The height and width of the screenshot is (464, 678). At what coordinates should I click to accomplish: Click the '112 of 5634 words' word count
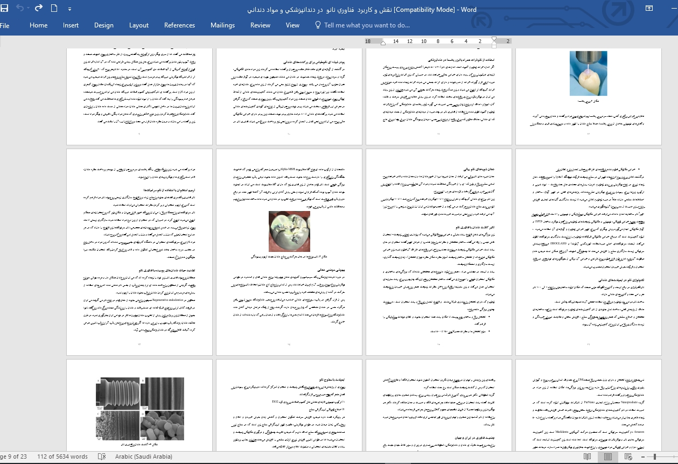[x=62, y=456]
